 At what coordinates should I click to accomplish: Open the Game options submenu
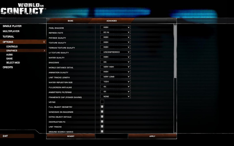point(9,59)
